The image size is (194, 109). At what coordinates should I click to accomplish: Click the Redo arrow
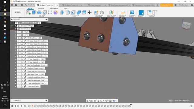pos(31,5)
